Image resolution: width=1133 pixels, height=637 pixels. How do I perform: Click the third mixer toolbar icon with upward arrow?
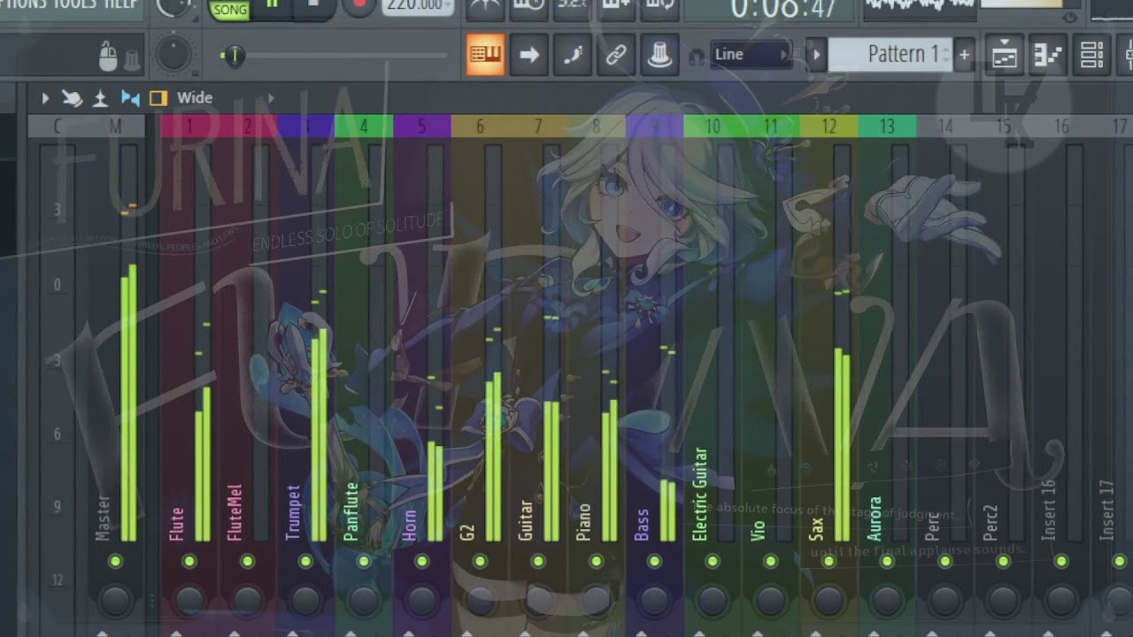pos(101,98)
